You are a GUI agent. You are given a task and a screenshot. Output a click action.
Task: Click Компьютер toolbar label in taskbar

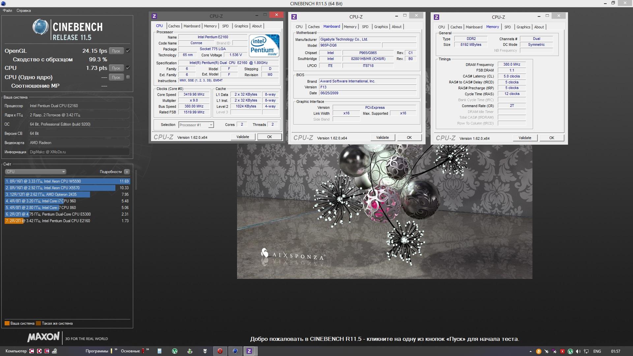point(16,351)
